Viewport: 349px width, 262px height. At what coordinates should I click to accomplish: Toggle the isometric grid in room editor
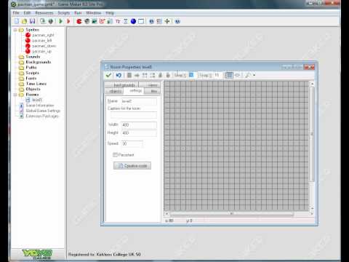[x=238, y=75]
